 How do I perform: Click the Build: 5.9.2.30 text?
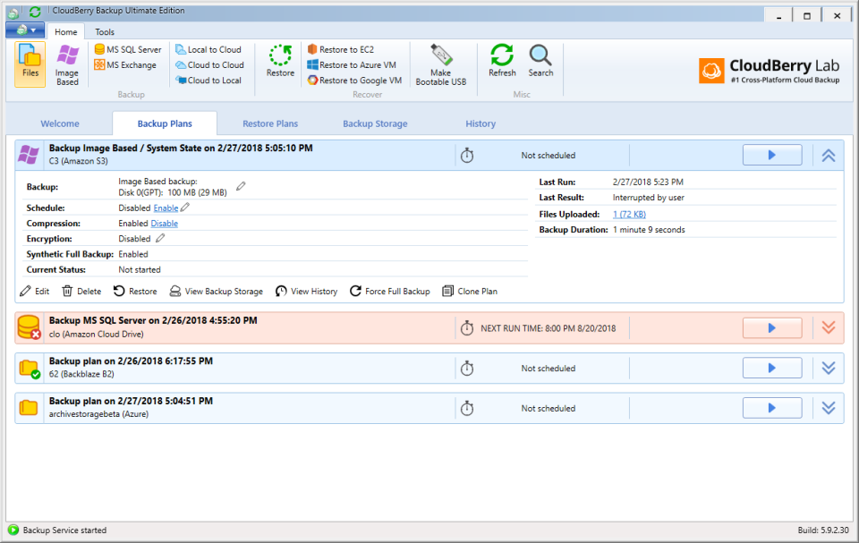click(823, 530)
